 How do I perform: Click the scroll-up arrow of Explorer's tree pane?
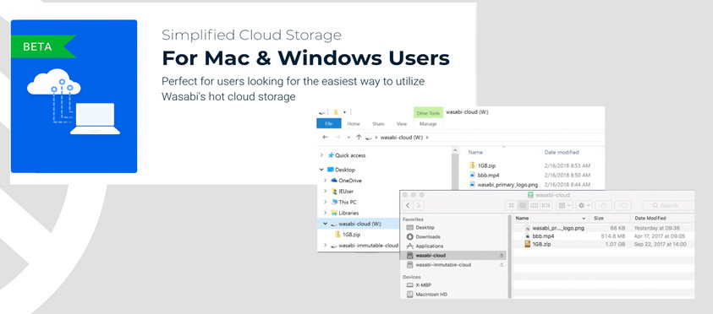tap(455, 150)
